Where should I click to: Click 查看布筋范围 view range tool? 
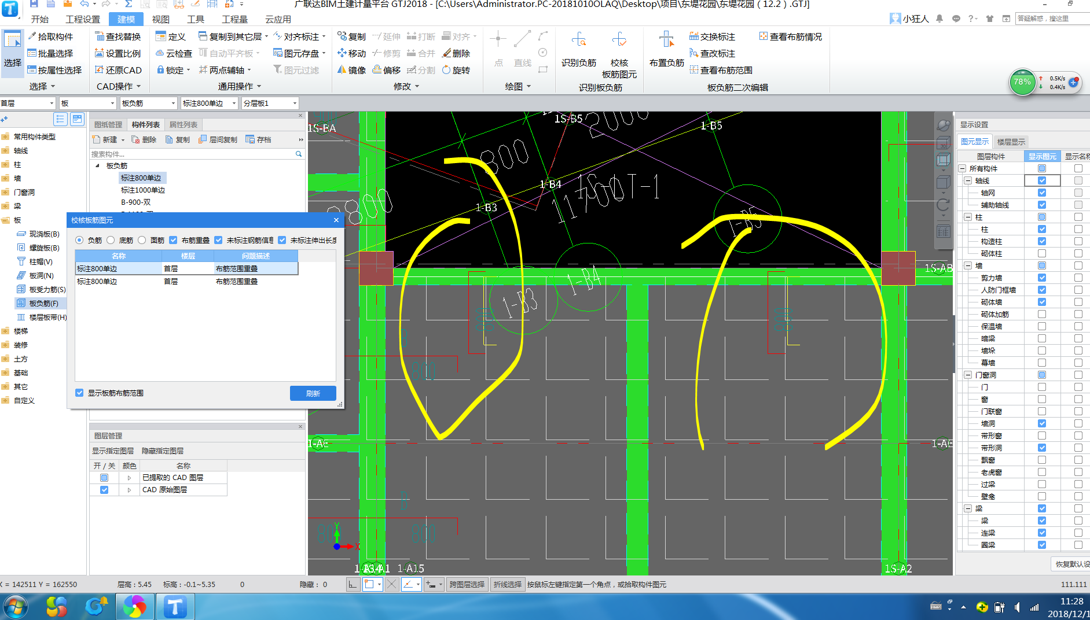pyautogui.click(x=721, y=70)
